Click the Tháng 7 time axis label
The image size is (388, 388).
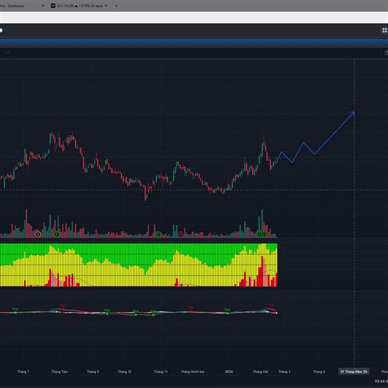(23, 372)
